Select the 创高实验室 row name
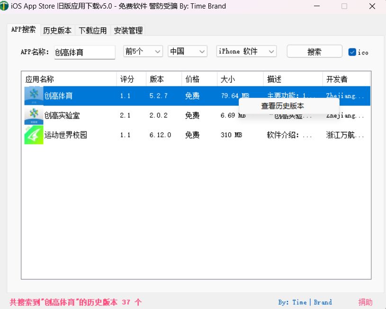This screenshot has width=386, height=309. point(62,115)
